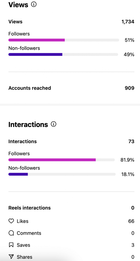Image resolution: width=140 pixels, height=261 pixels.
Task: Click the Likes label text
Action: (x=23, y=221)
